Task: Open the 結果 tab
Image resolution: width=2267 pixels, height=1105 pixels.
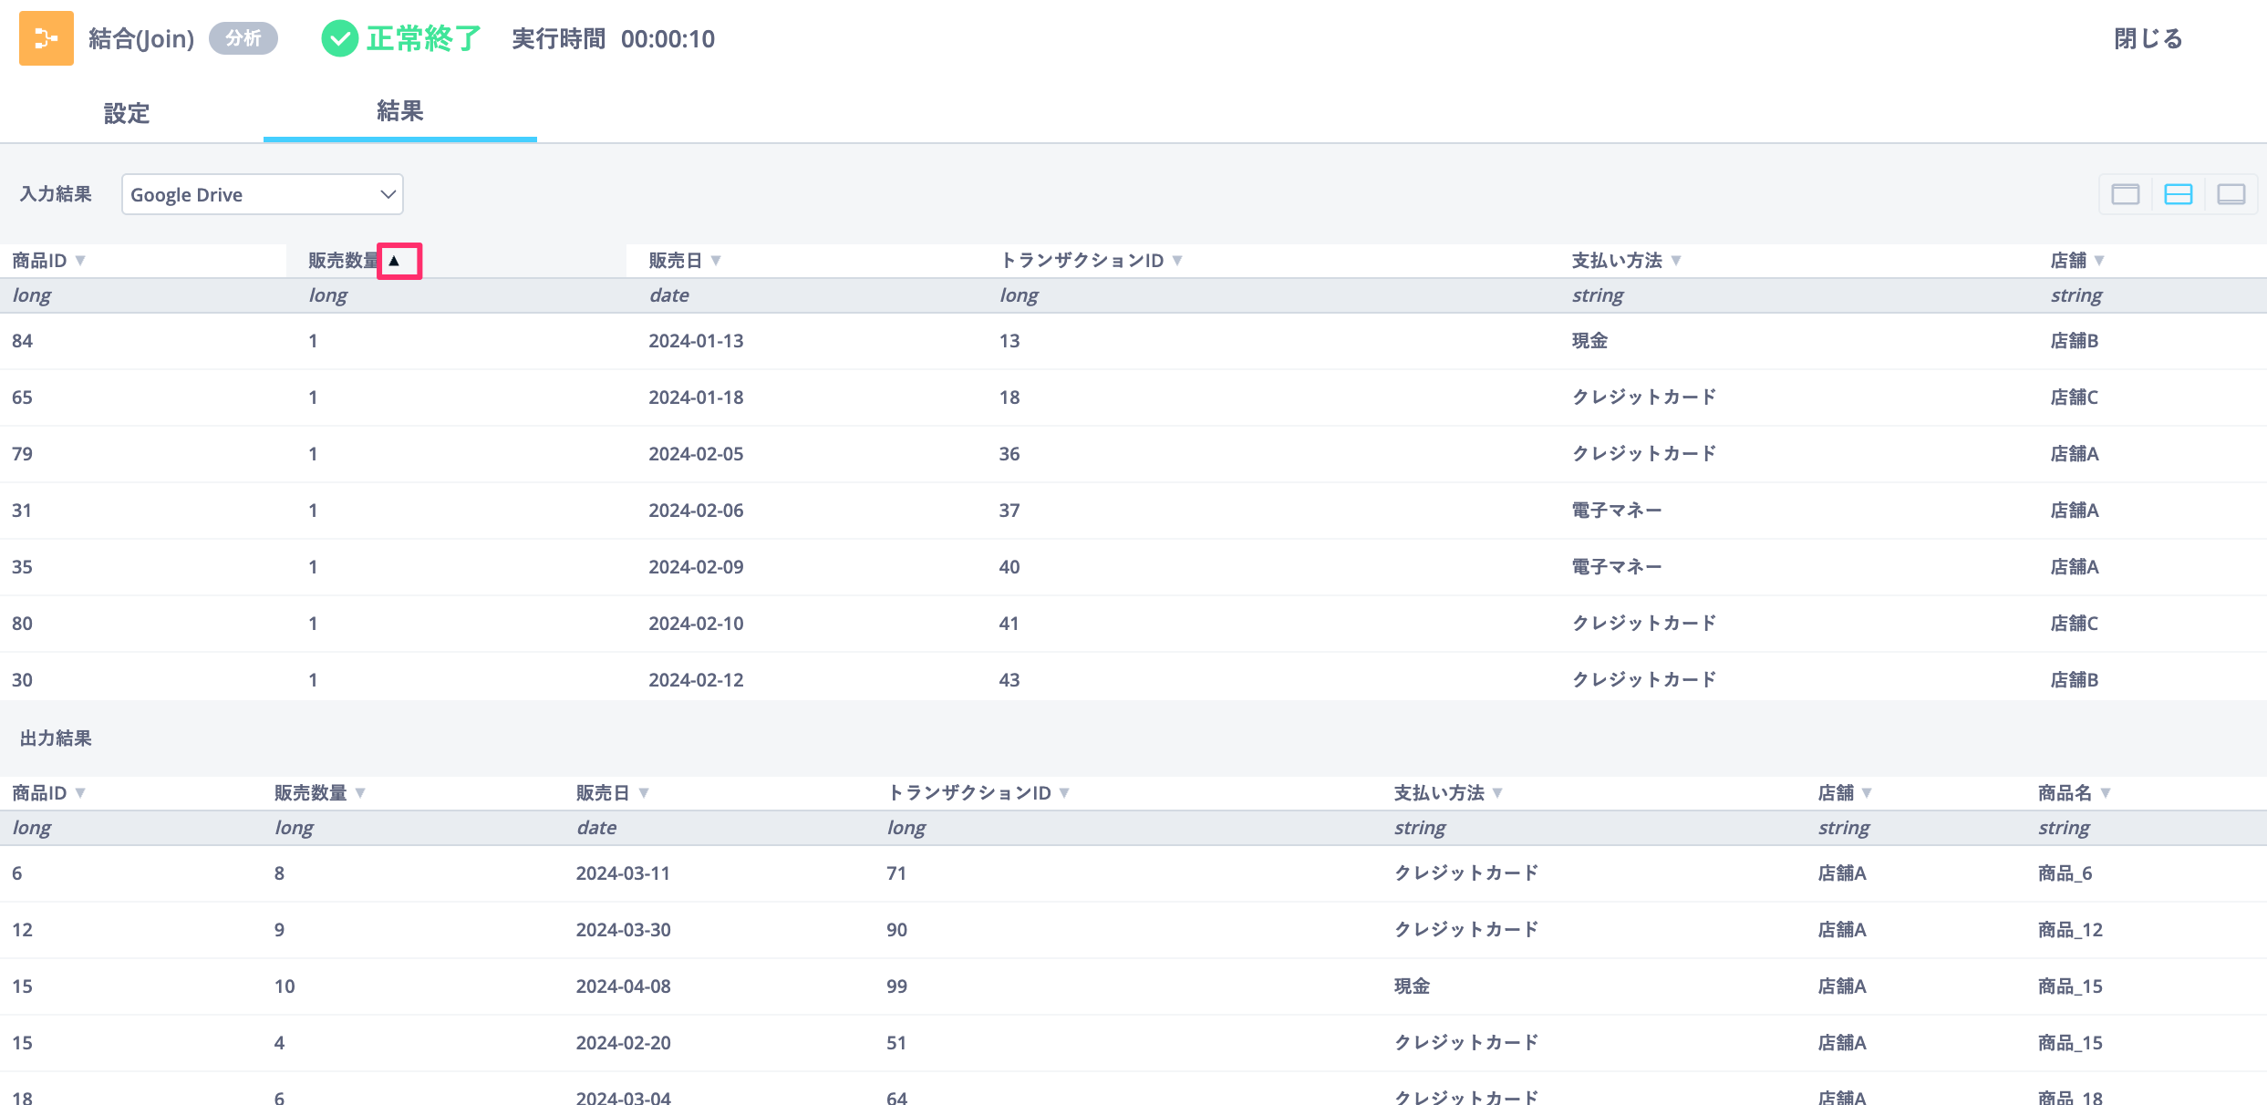Action: pyautogui.click(x=400, y=111)
